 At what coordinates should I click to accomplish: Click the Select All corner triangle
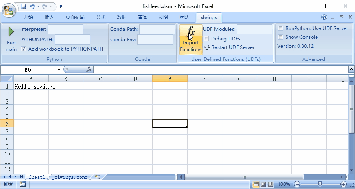(x=7, y=79)
